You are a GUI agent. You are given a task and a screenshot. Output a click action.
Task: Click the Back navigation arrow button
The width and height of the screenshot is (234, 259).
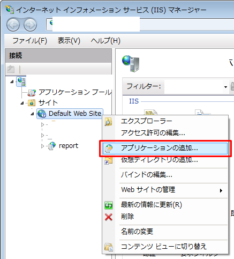pyautogui.click(x=13, y=25)
